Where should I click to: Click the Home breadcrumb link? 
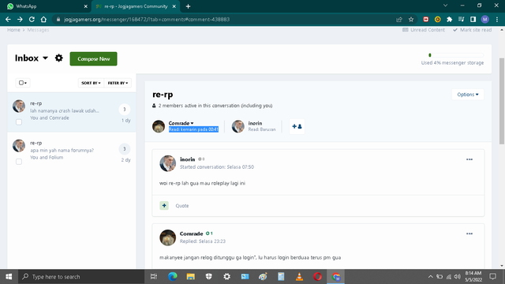13,30
